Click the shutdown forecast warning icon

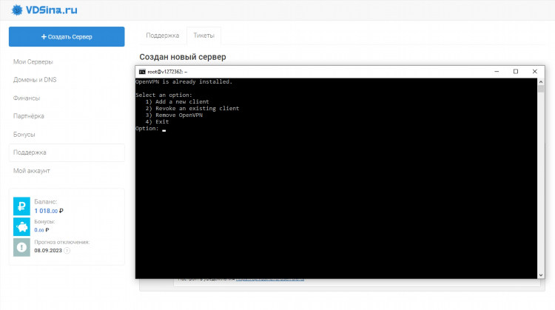(x=21, y=247)
